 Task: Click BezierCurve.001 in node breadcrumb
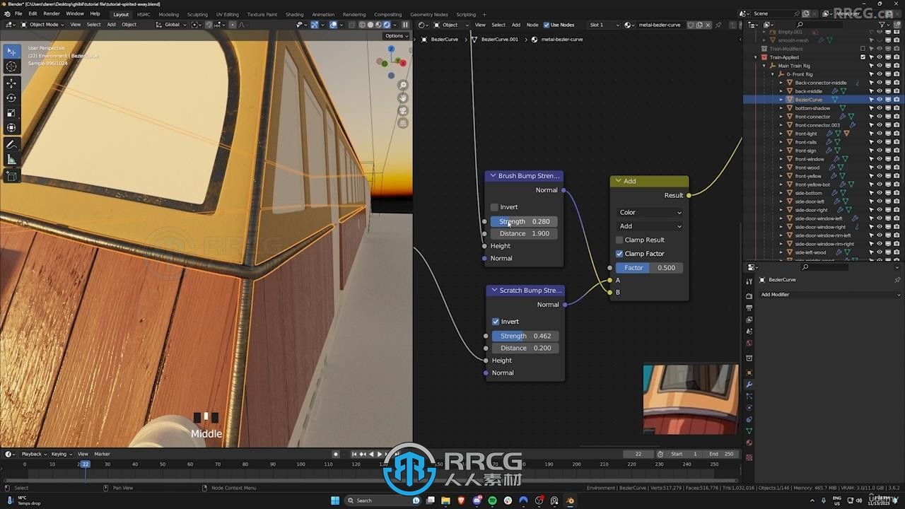499,40
